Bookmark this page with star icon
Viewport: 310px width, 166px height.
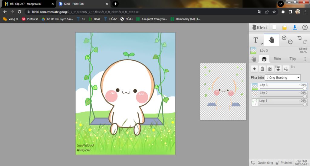coord(274,12)
